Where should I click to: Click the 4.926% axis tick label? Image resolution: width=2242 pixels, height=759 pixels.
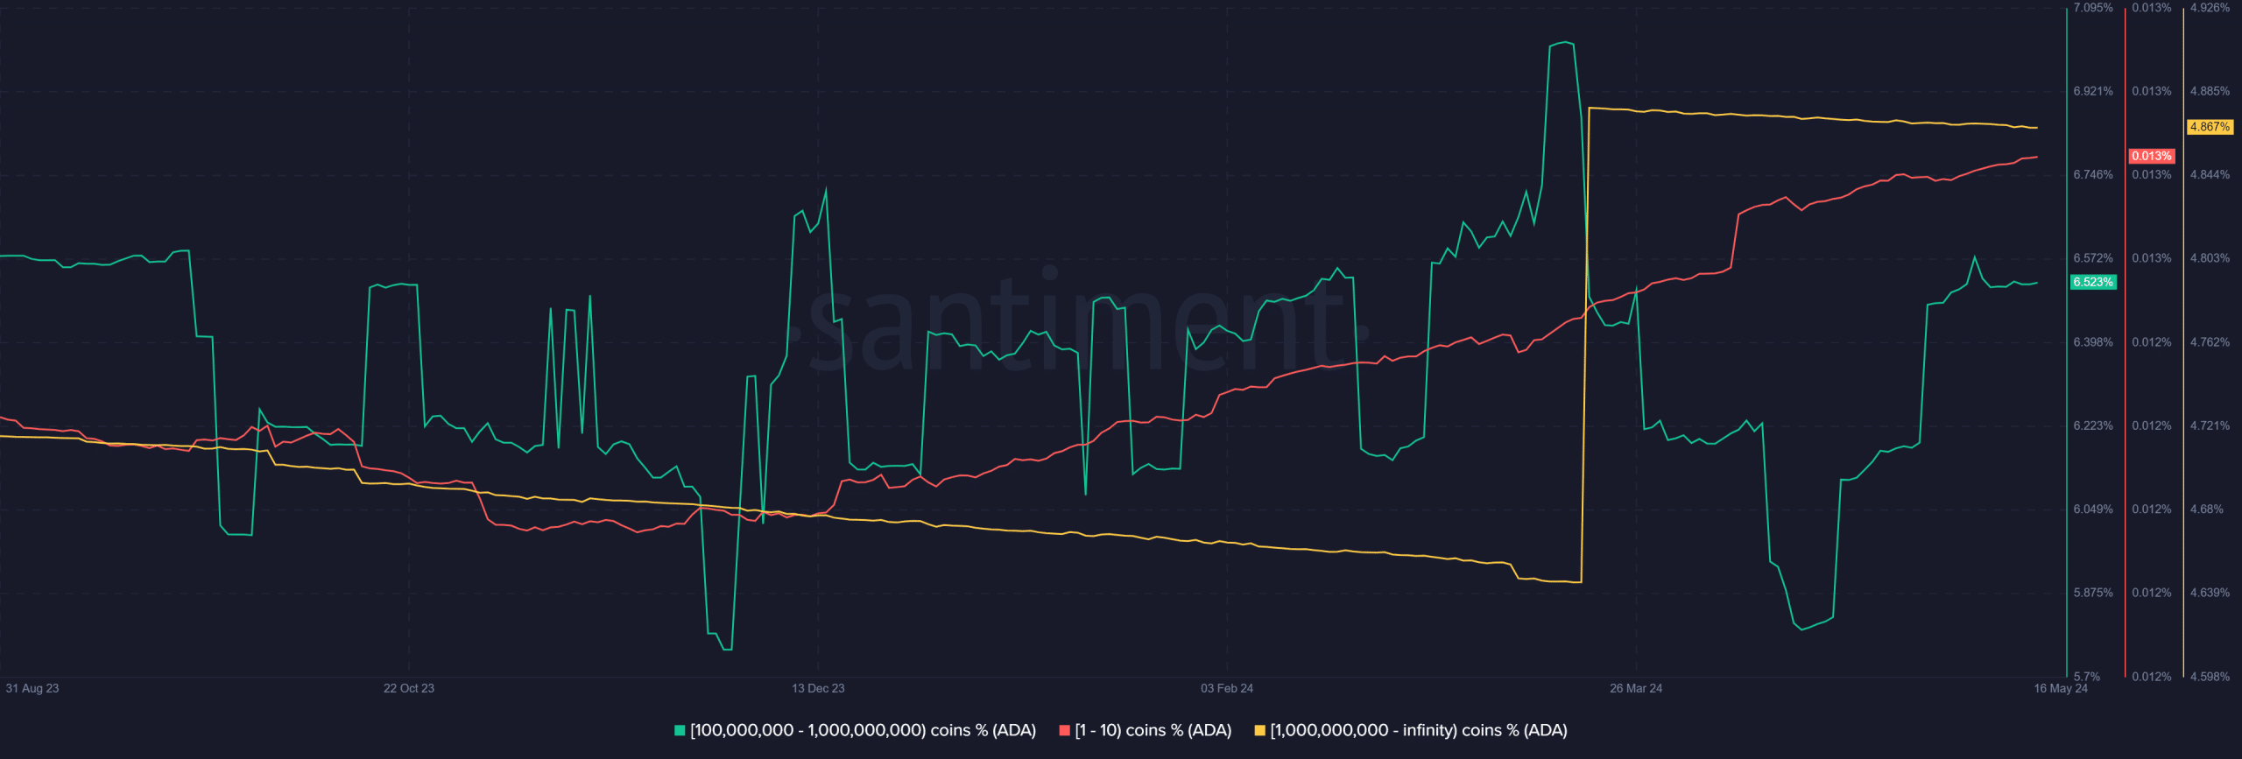pyautogui.click(x=2210, y=8)
